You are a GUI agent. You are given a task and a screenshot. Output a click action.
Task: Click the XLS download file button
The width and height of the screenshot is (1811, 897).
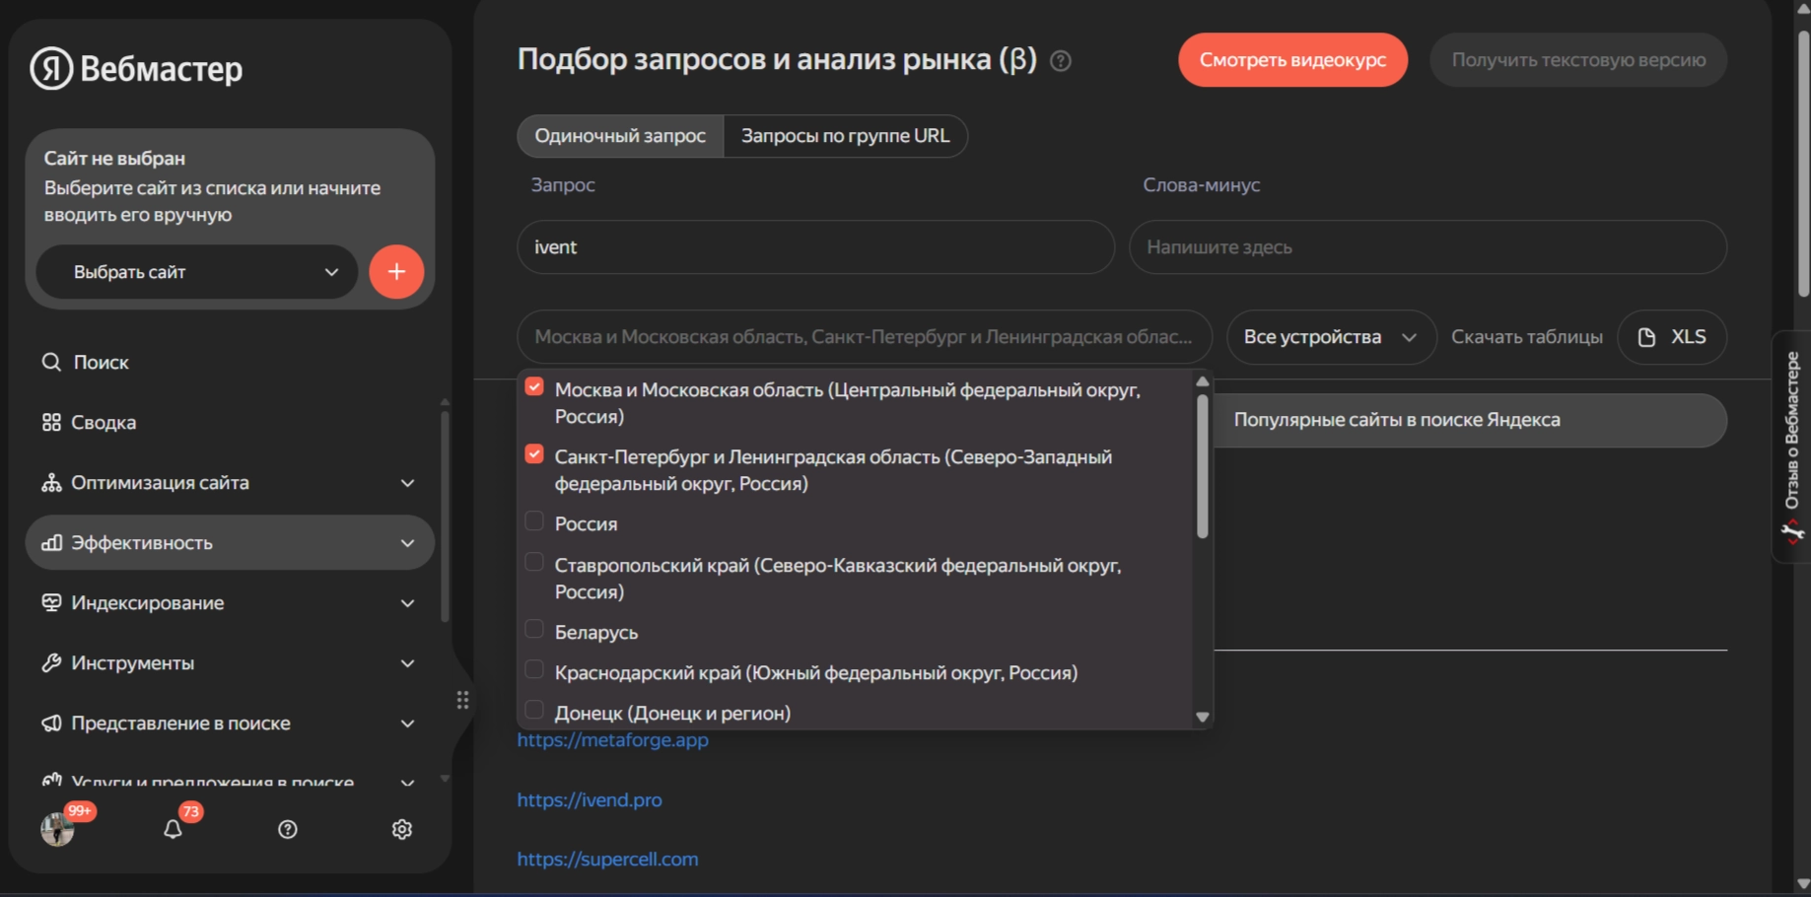coord(1672,337)
